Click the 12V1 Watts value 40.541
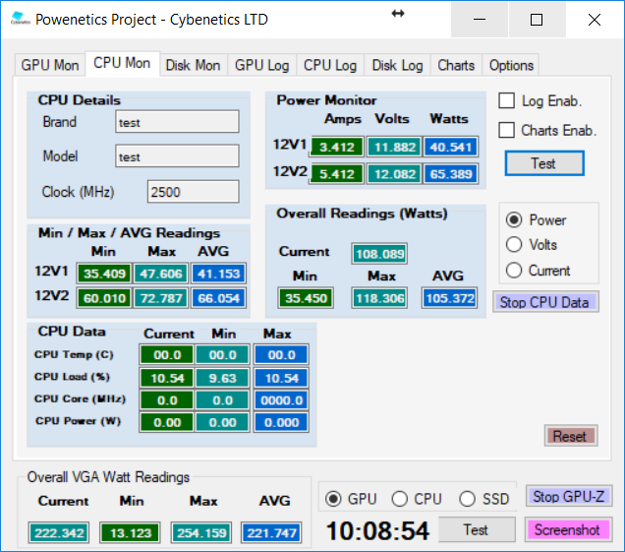The height and width of the screenshot is (552, 625). coord(451,147)
